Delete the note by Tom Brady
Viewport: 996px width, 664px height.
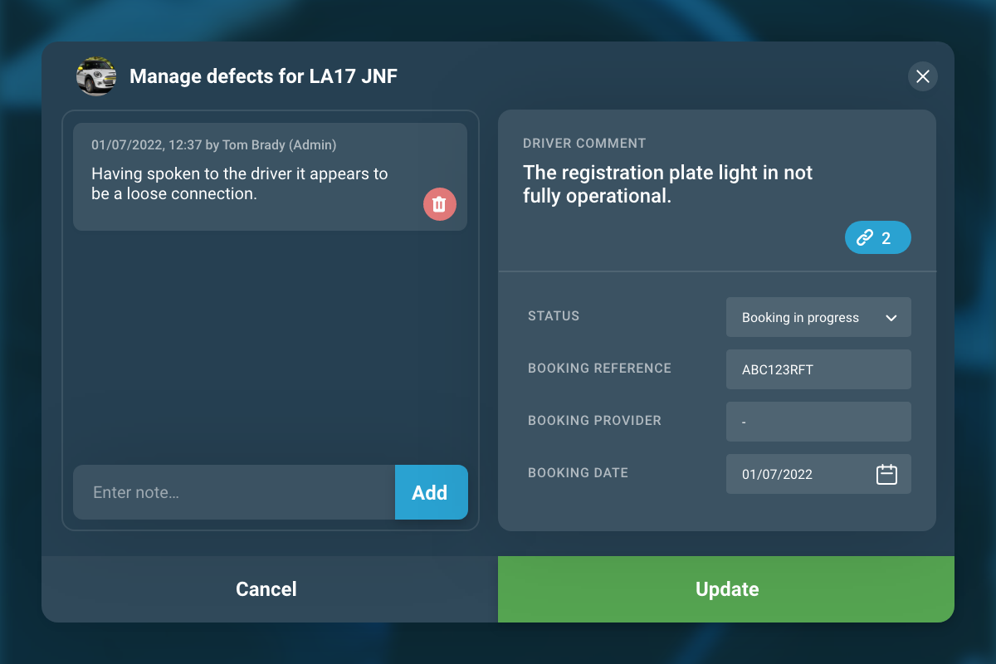point(440,204)
